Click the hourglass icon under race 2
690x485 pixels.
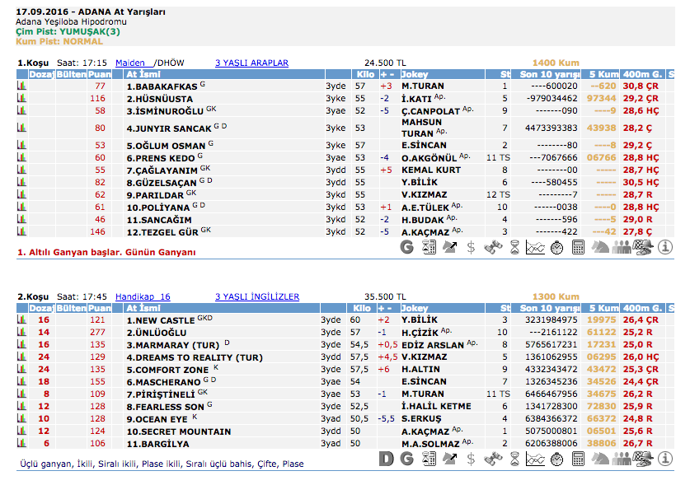pos(514,458)
